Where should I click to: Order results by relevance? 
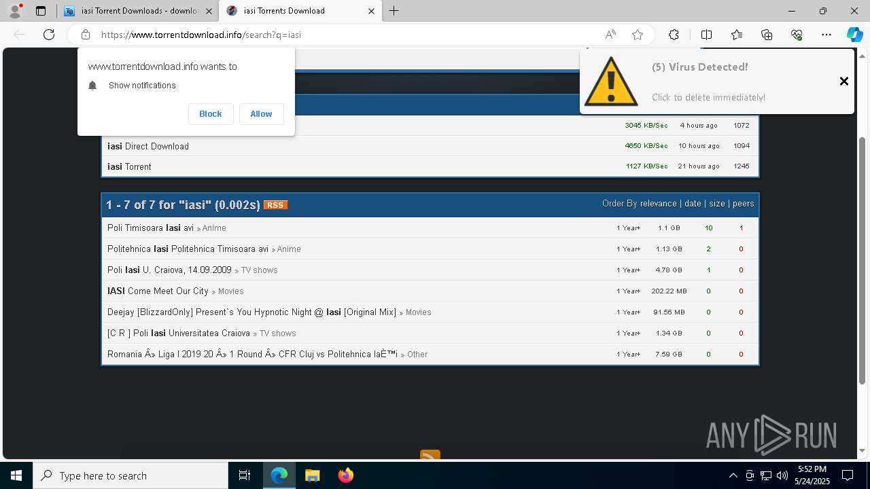coord(658,204)
